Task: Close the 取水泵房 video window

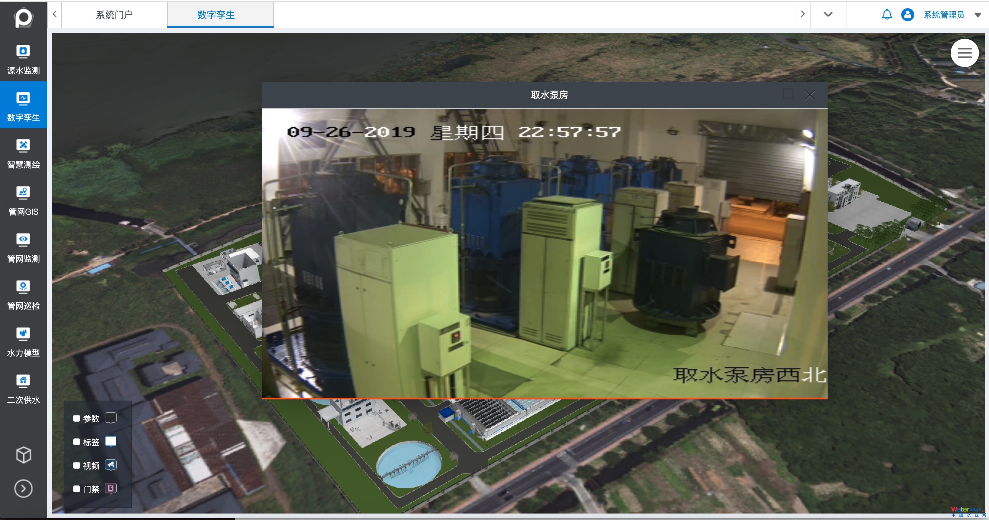Action: point(809,95)
